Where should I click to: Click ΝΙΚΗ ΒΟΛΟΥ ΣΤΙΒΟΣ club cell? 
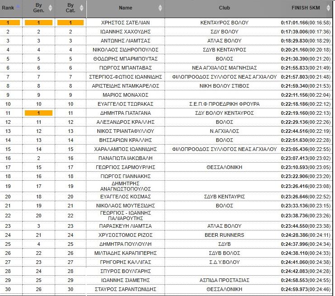[x=224, y=86]
